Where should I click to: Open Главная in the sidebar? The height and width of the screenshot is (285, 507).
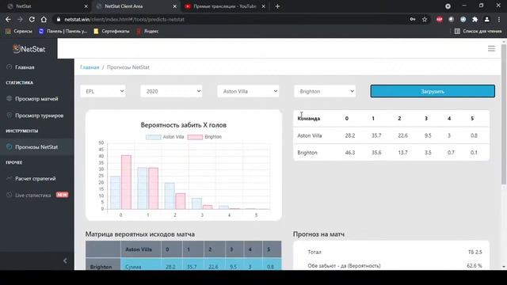pos(25,67)
